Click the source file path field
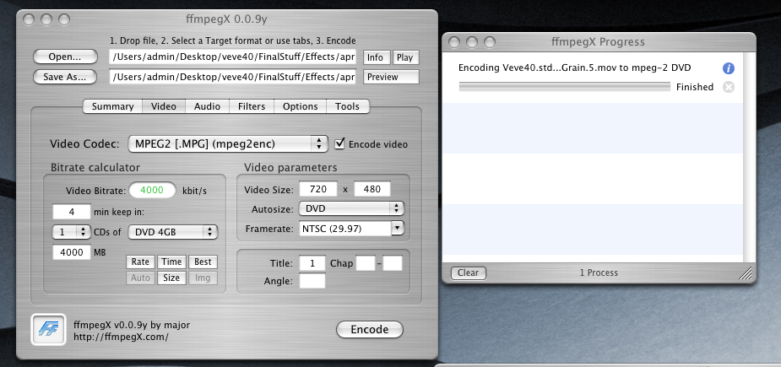 pos(232,57)
